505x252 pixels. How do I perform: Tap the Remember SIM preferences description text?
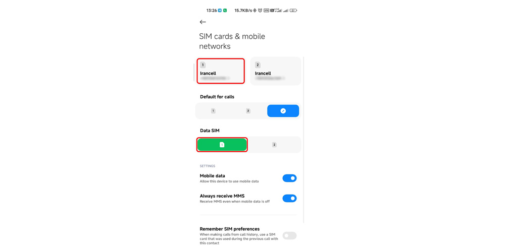coord(239,239)
